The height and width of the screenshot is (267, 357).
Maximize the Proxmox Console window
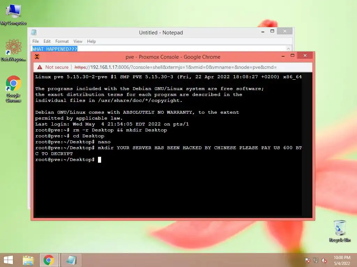pyautogui.click(x=293, y=56)
